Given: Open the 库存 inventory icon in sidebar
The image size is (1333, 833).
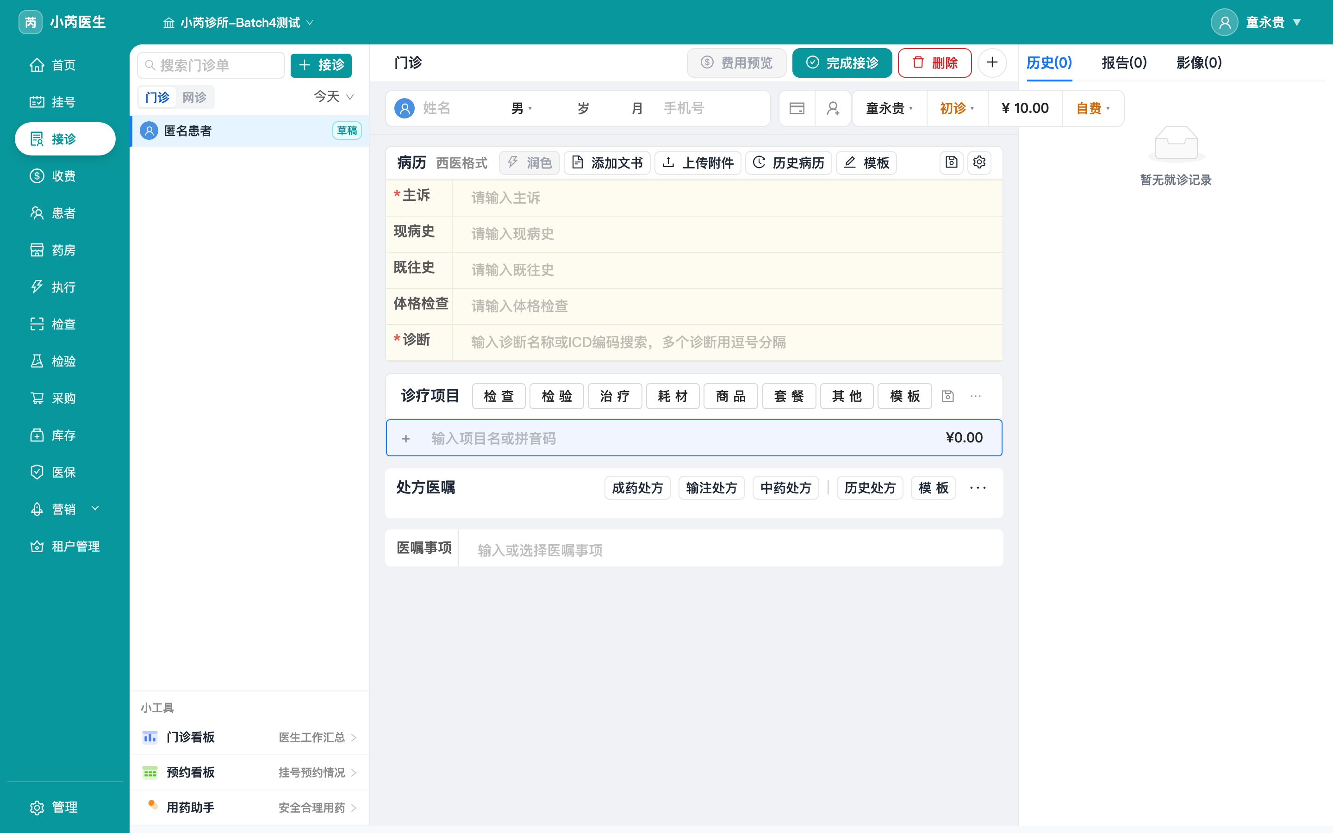Looking at the screenshot, I should pos(37,435).
